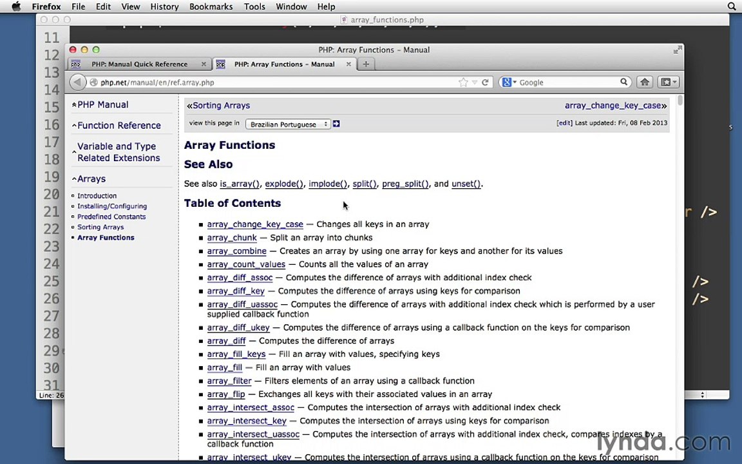The image size is (742, 464).
Task: Open the unset() link
Action: pyautogui.click(x=466, y=184)
